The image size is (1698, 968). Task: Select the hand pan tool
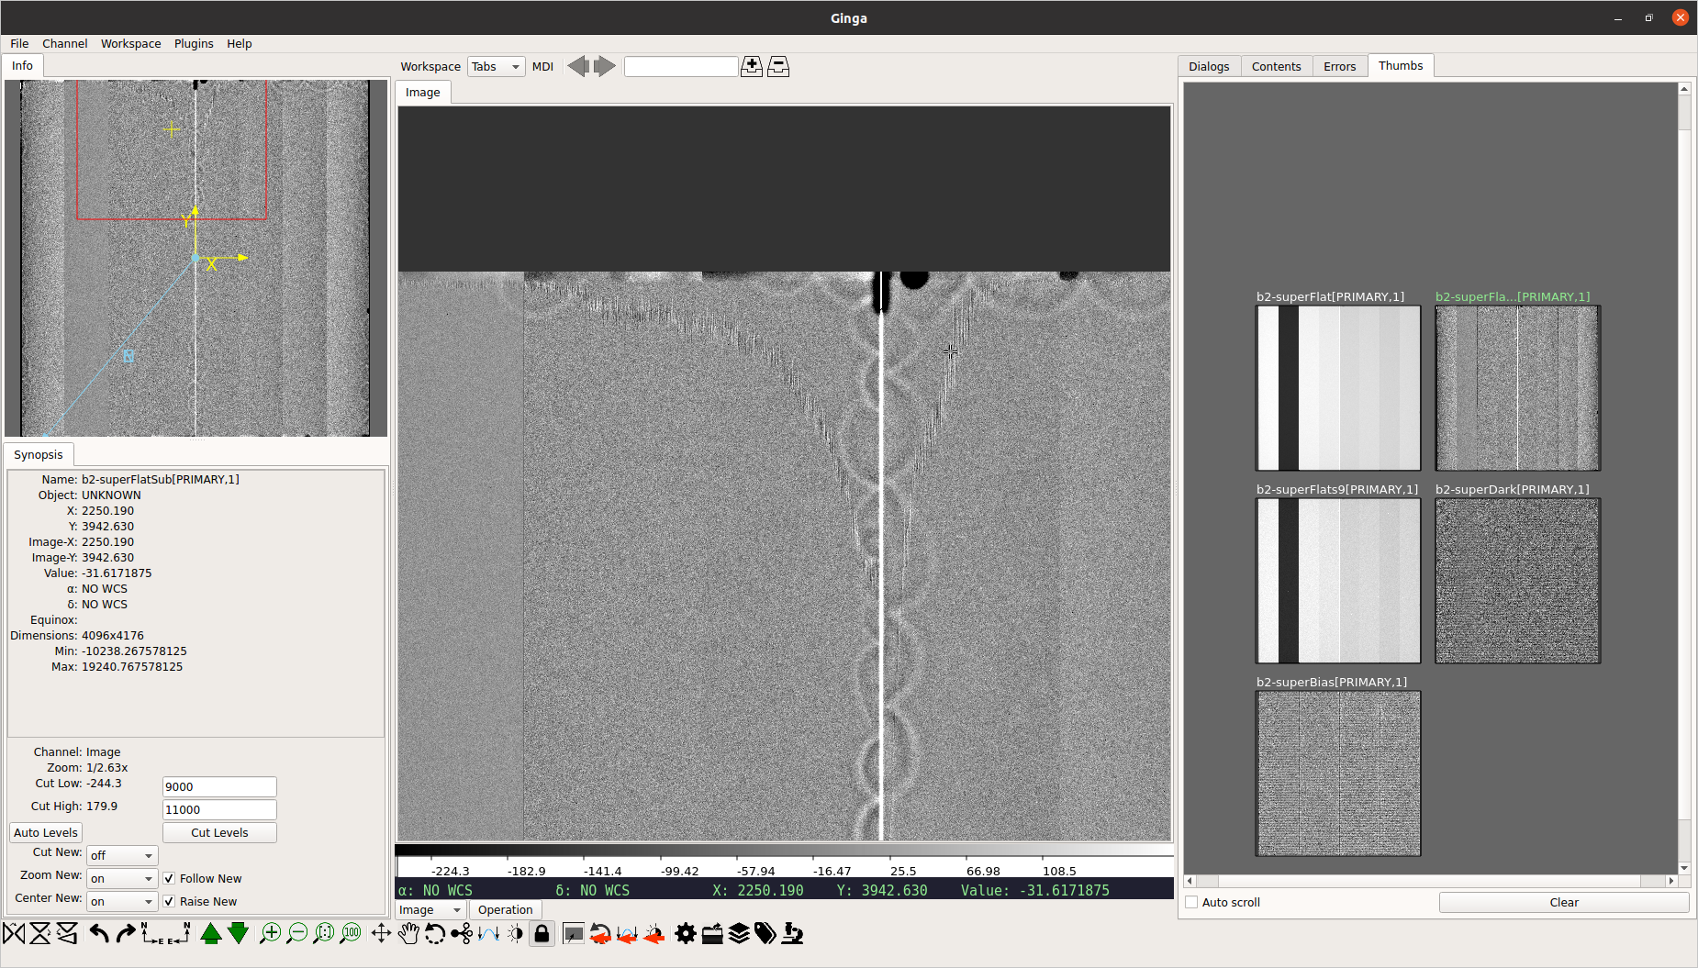pyautogui.click(x=408, y=934)
